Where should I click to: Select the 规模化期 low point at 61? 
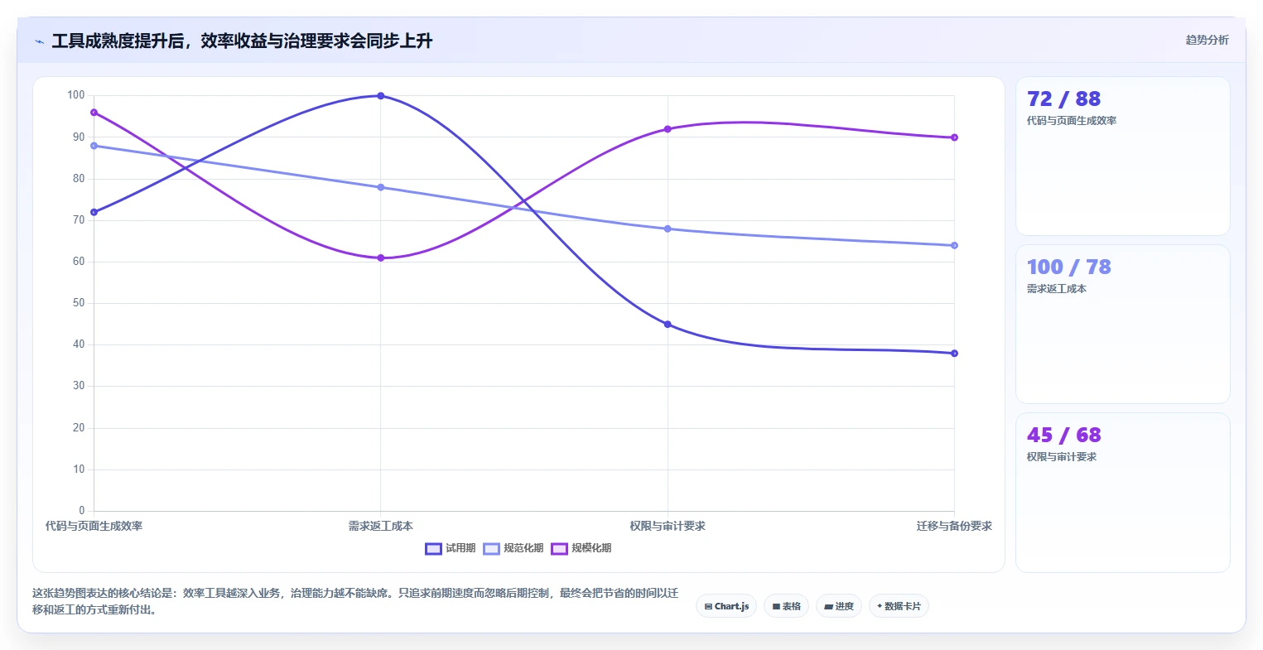coord(381,258)
